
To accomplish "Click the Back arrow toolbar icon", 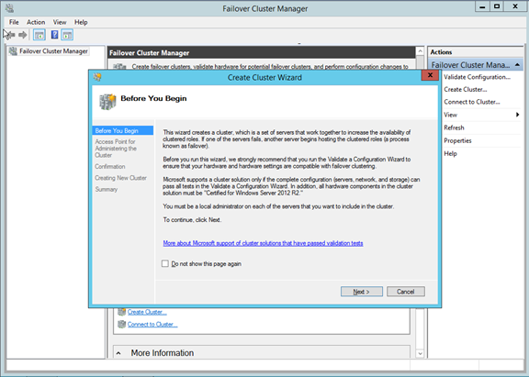I will coord(11,35).
